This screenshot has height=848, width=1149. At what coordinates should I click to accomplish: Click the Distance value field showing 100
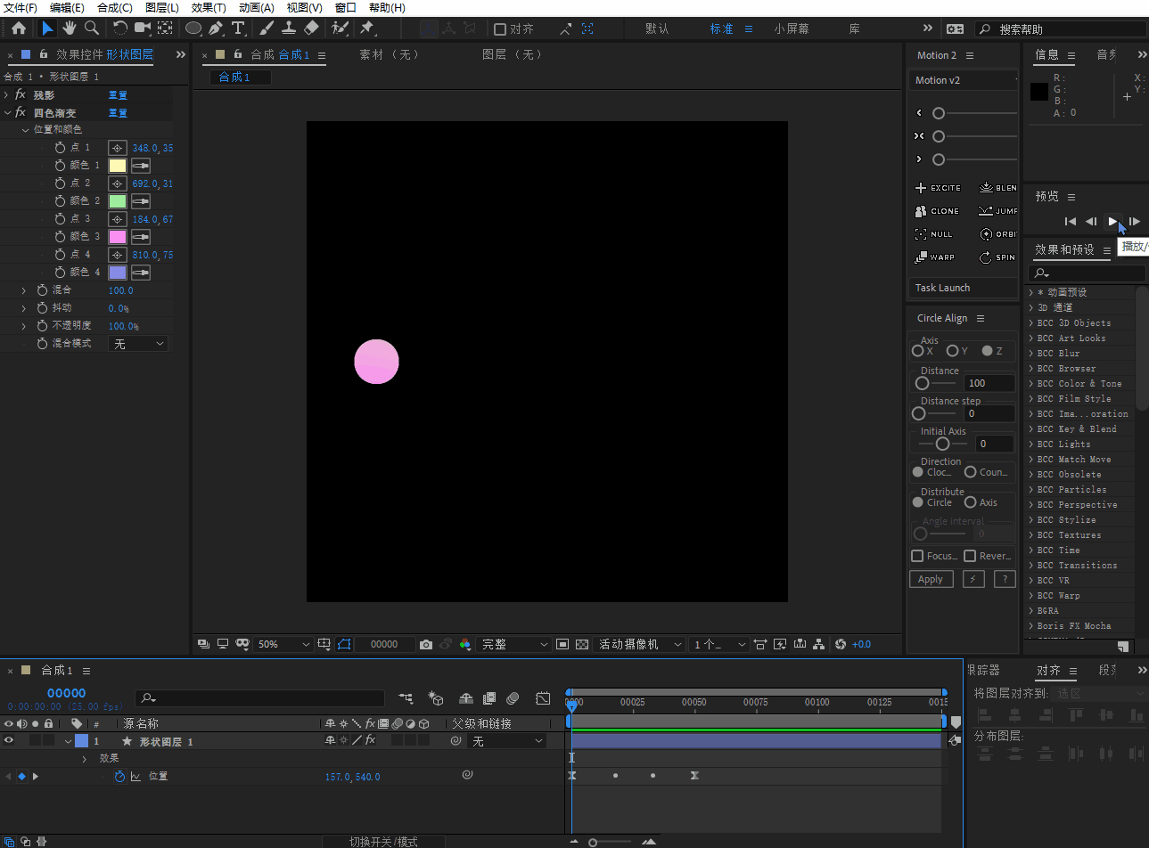tap(989, 383)
